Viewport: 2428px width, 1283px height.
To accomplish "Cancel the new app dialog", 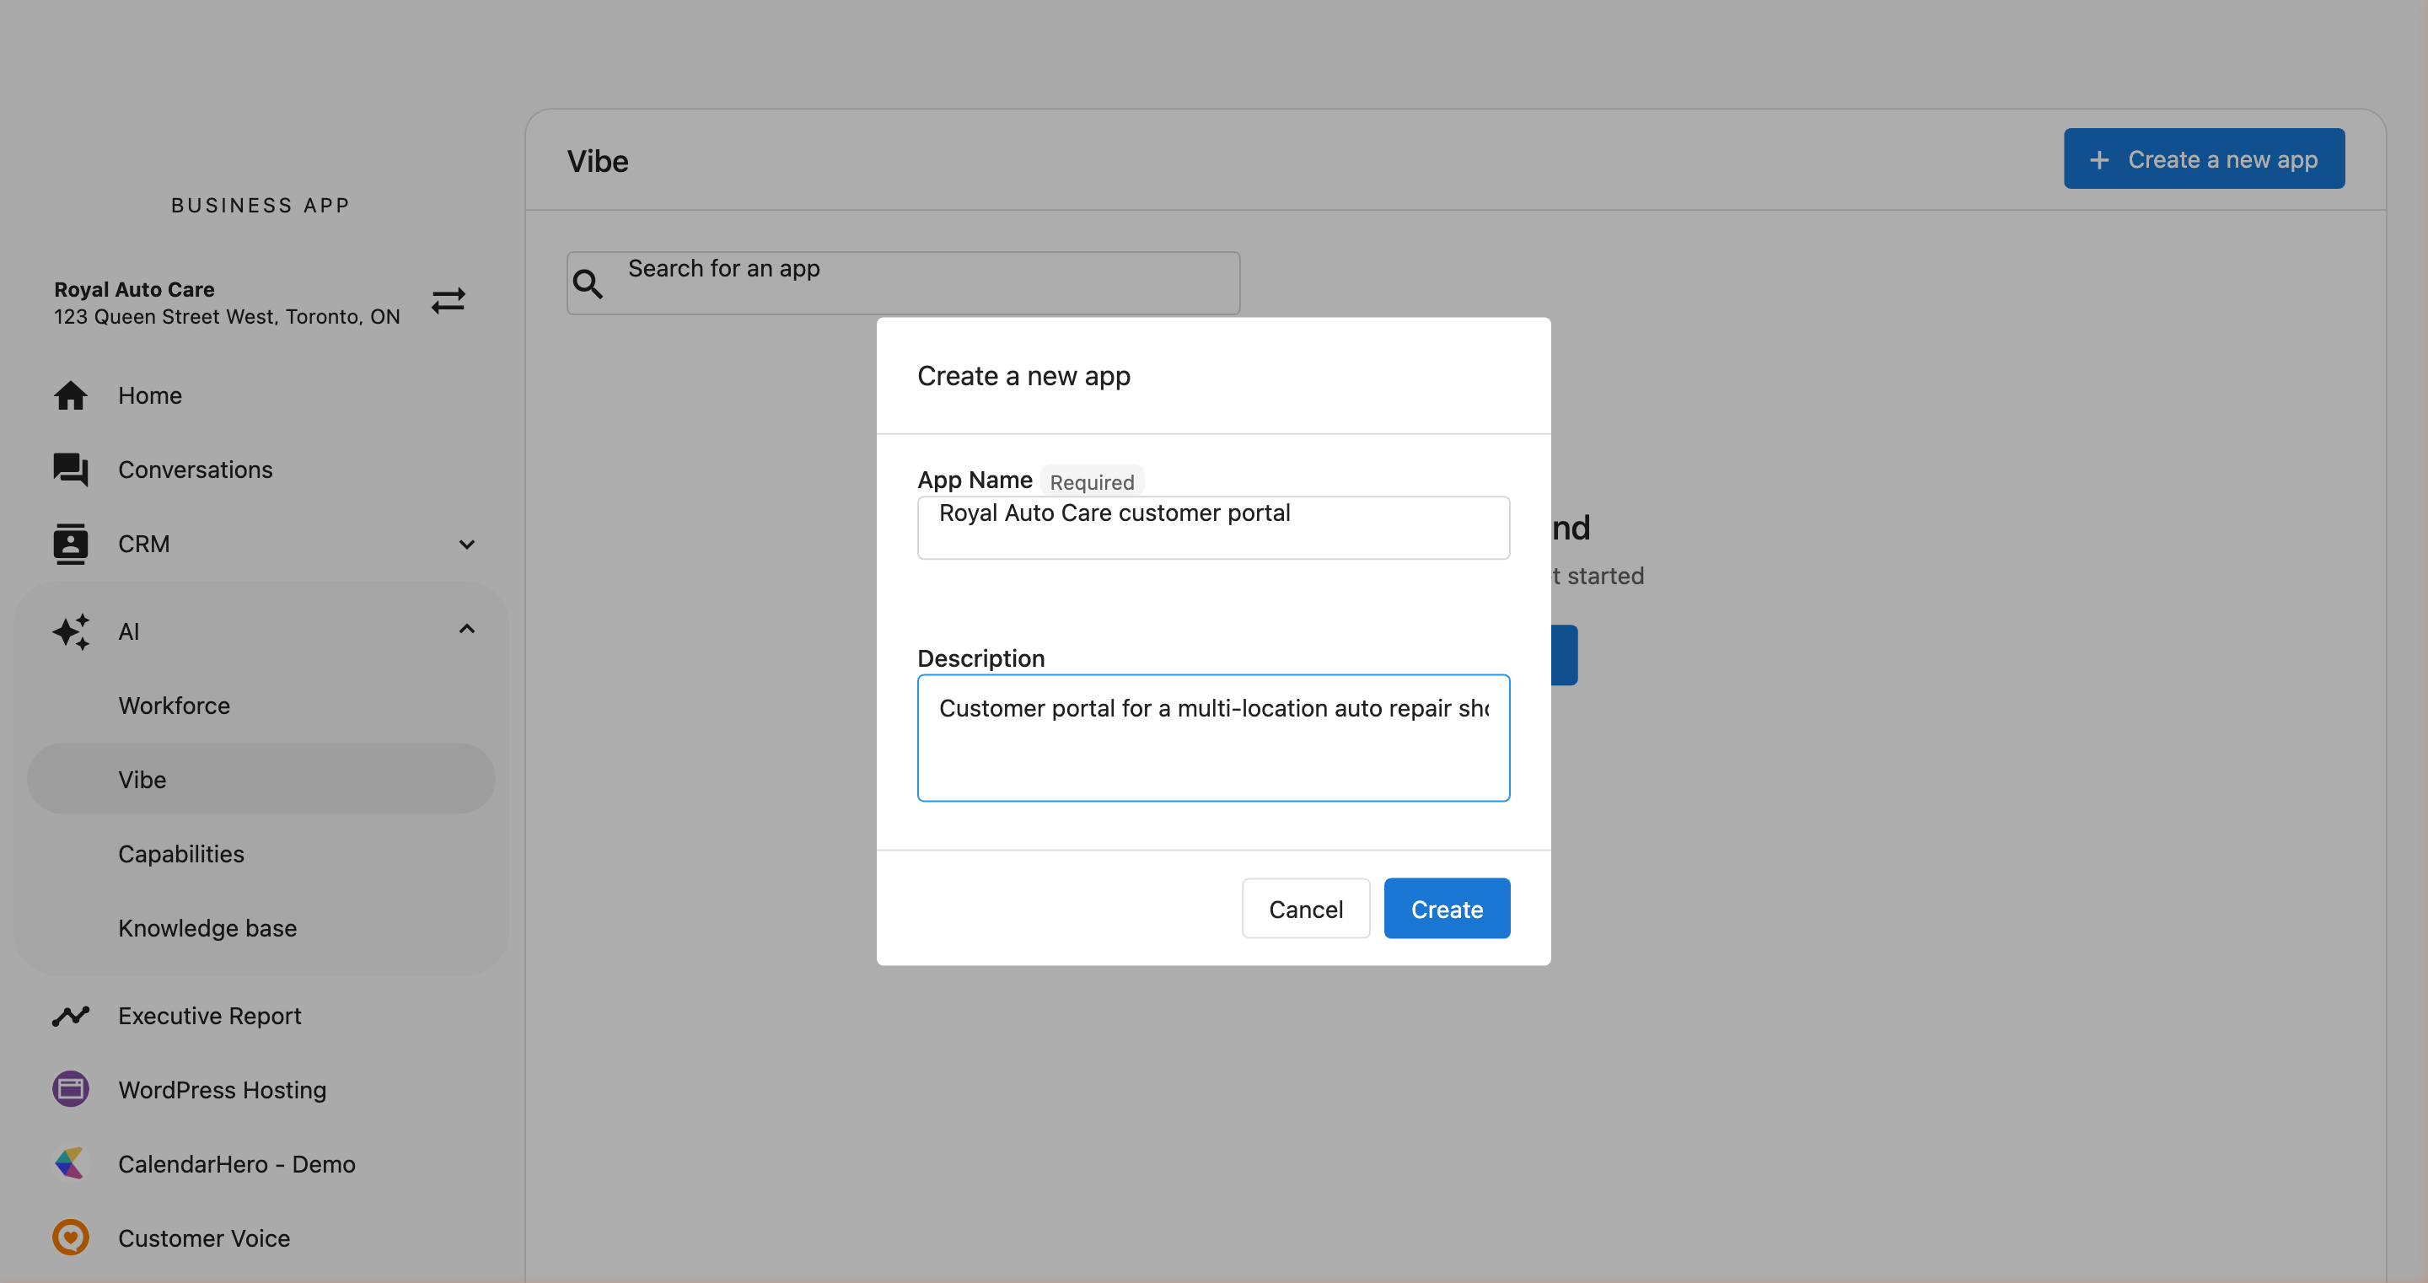I will [1305, 908].
